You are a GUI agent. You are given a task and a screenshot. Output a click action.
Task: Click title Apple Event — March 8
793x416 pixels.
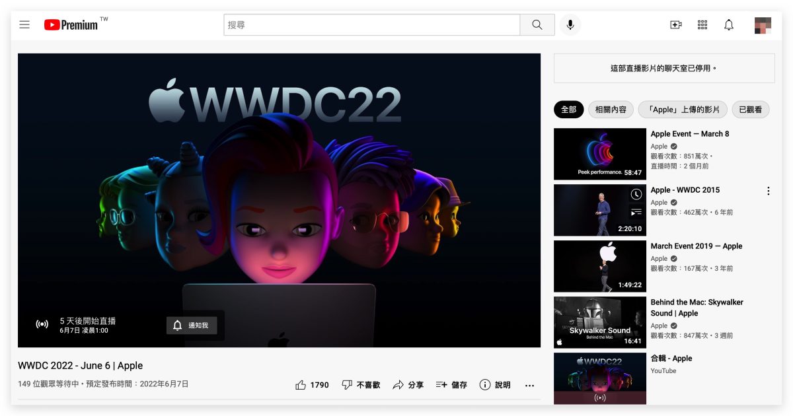click(690, 134)
